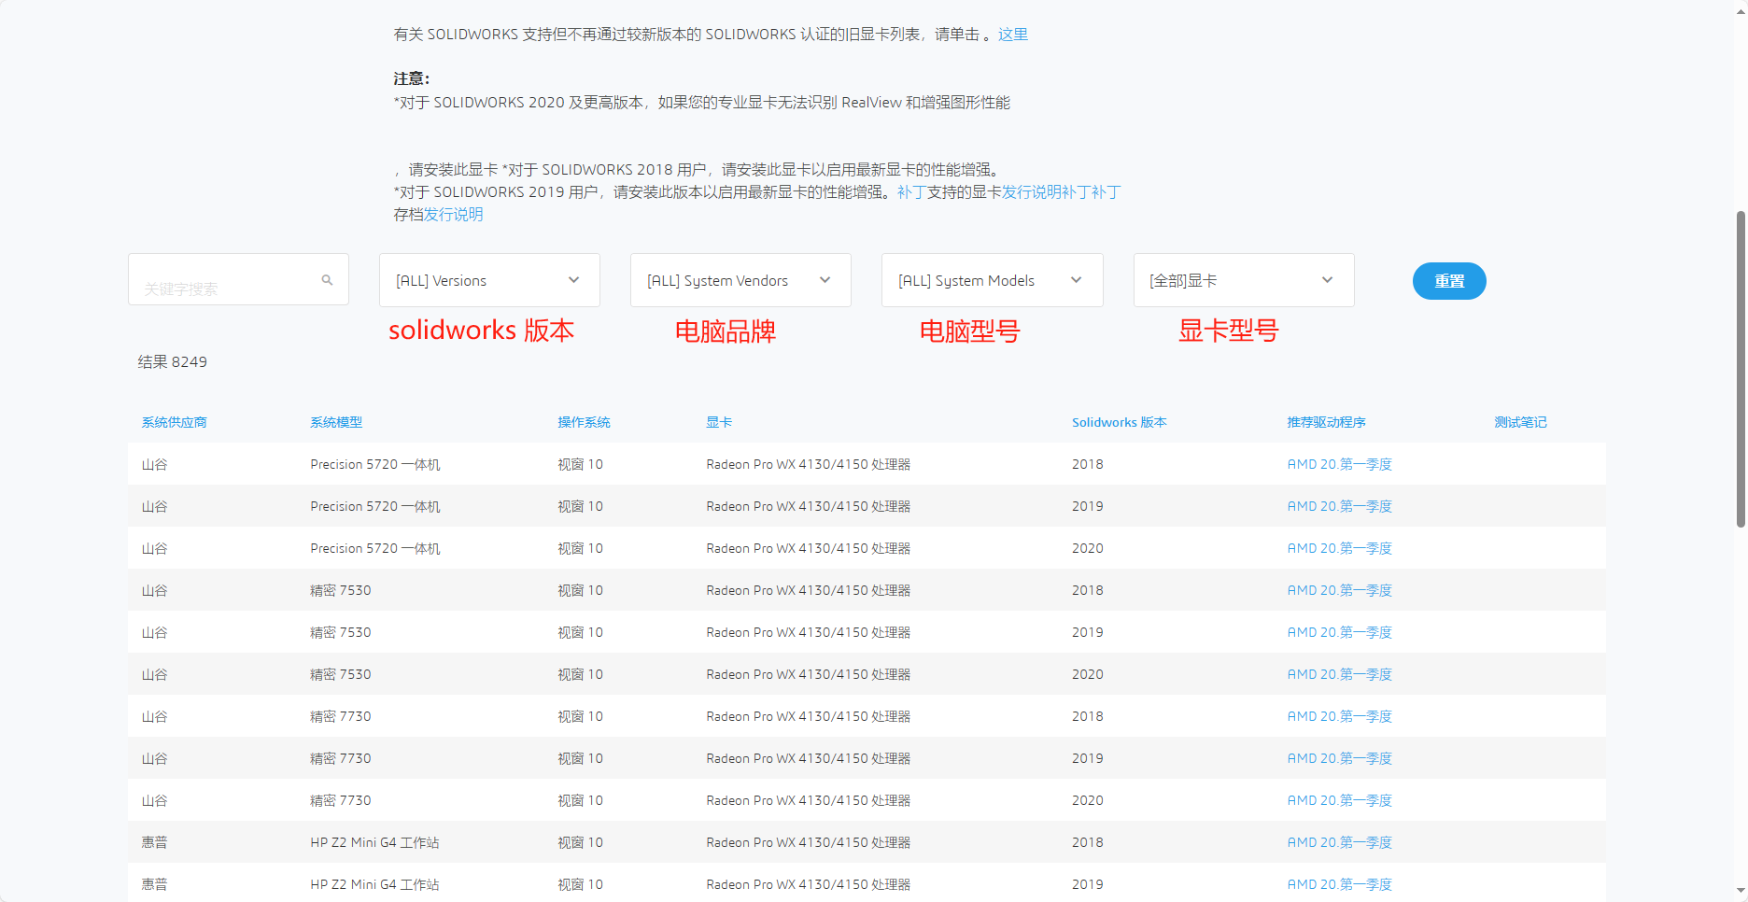Sort by Solidworks 版本 column header

click(x=1119, y=422)
